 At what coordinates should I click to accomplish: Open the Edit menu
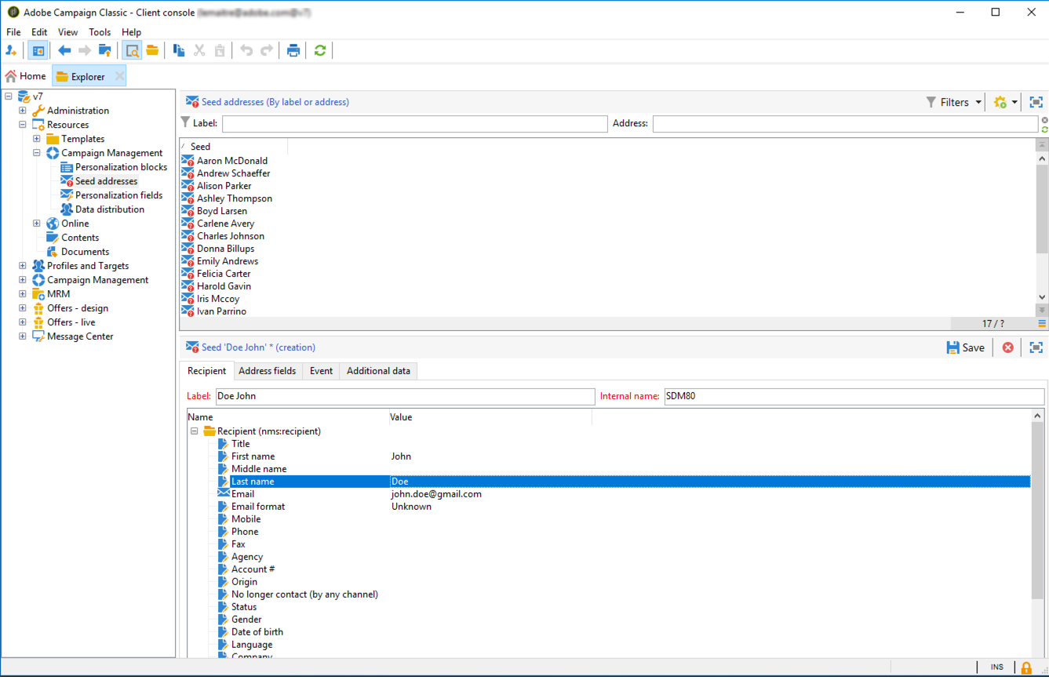(39, 32)
